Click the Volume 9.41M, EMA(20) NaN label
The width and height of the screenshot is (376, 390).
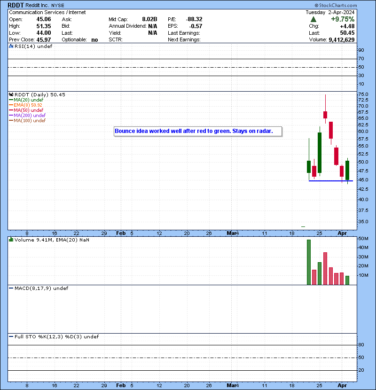[x=52, y=240]
